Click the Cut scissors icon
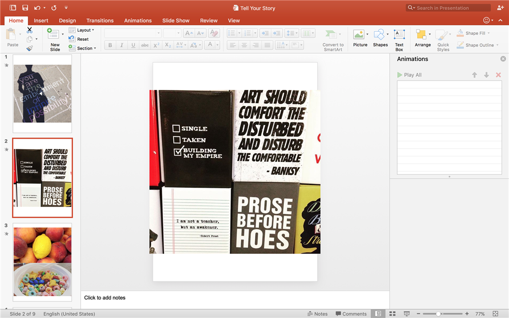 pyautogui.click(x=29, y=30)
